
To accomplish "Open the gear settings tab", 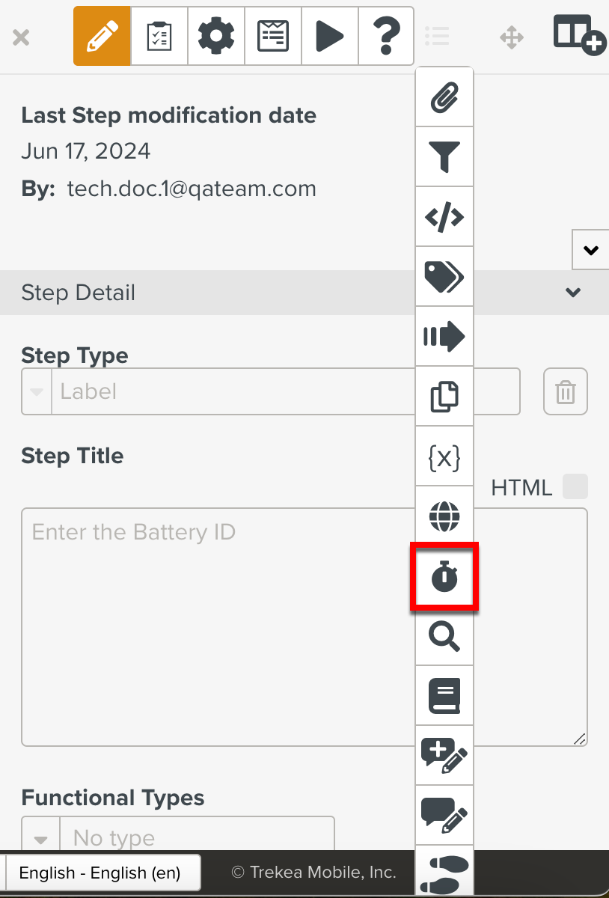I will [216, 36].
